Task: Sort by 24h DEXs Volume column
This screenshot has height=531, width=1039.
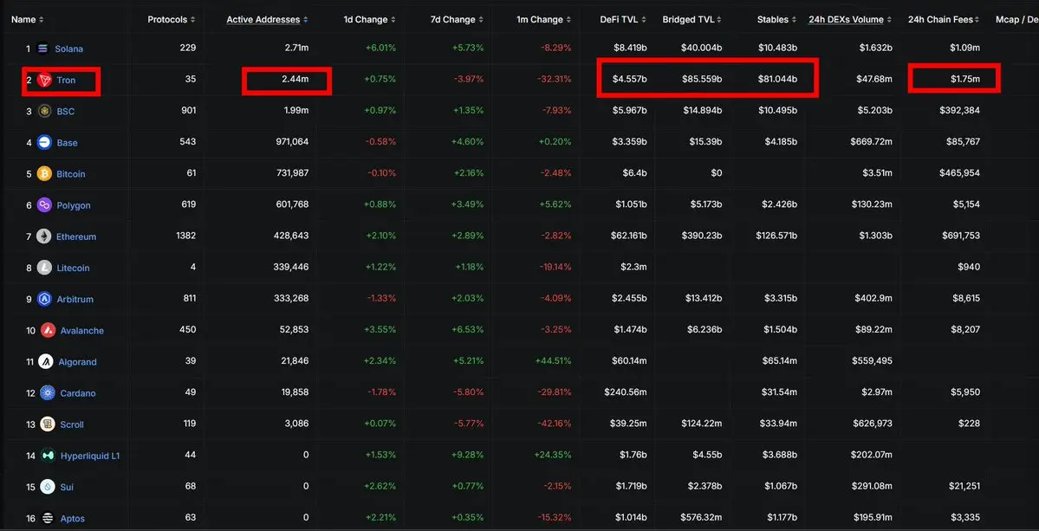Action: pos(850,20)
